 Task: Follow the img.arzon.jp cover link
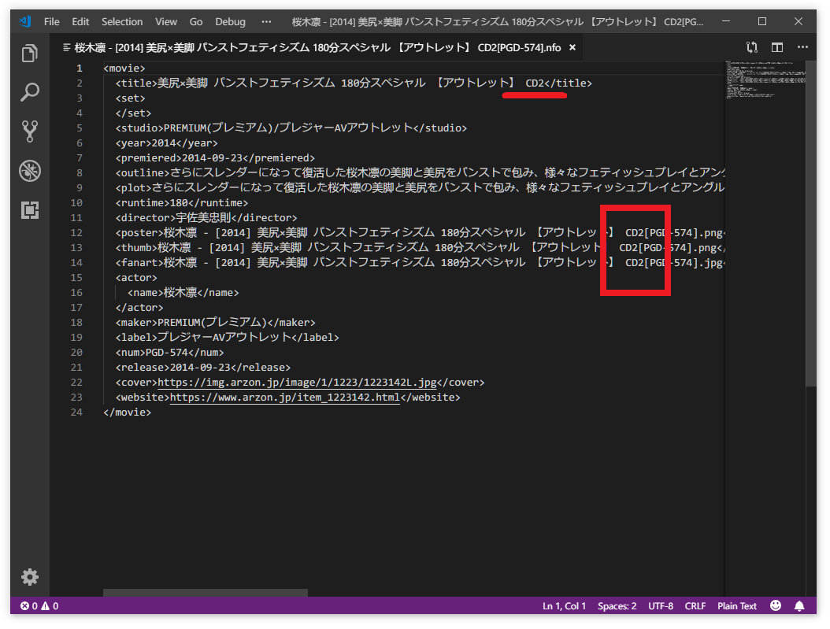click(297, 383)
